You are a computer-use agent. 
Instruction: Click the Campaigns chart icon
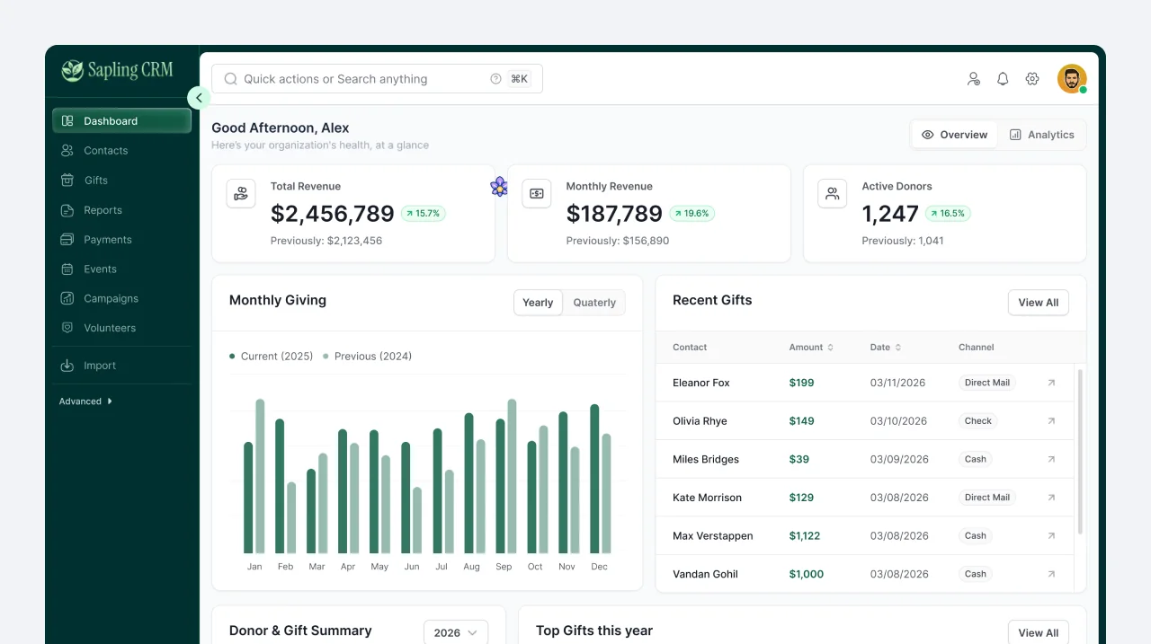[x=67, y=298]
